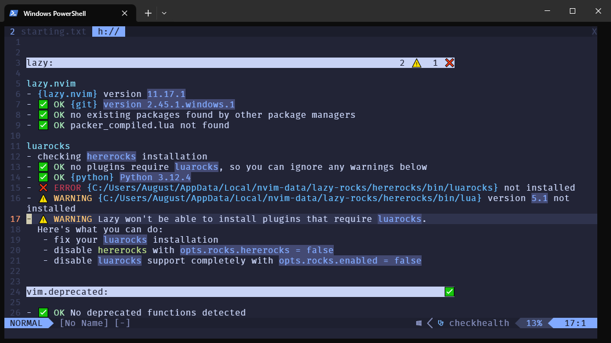
Task: Click the warning icon on current line 17
Action: pyautogui.click(x=43, y=219)
